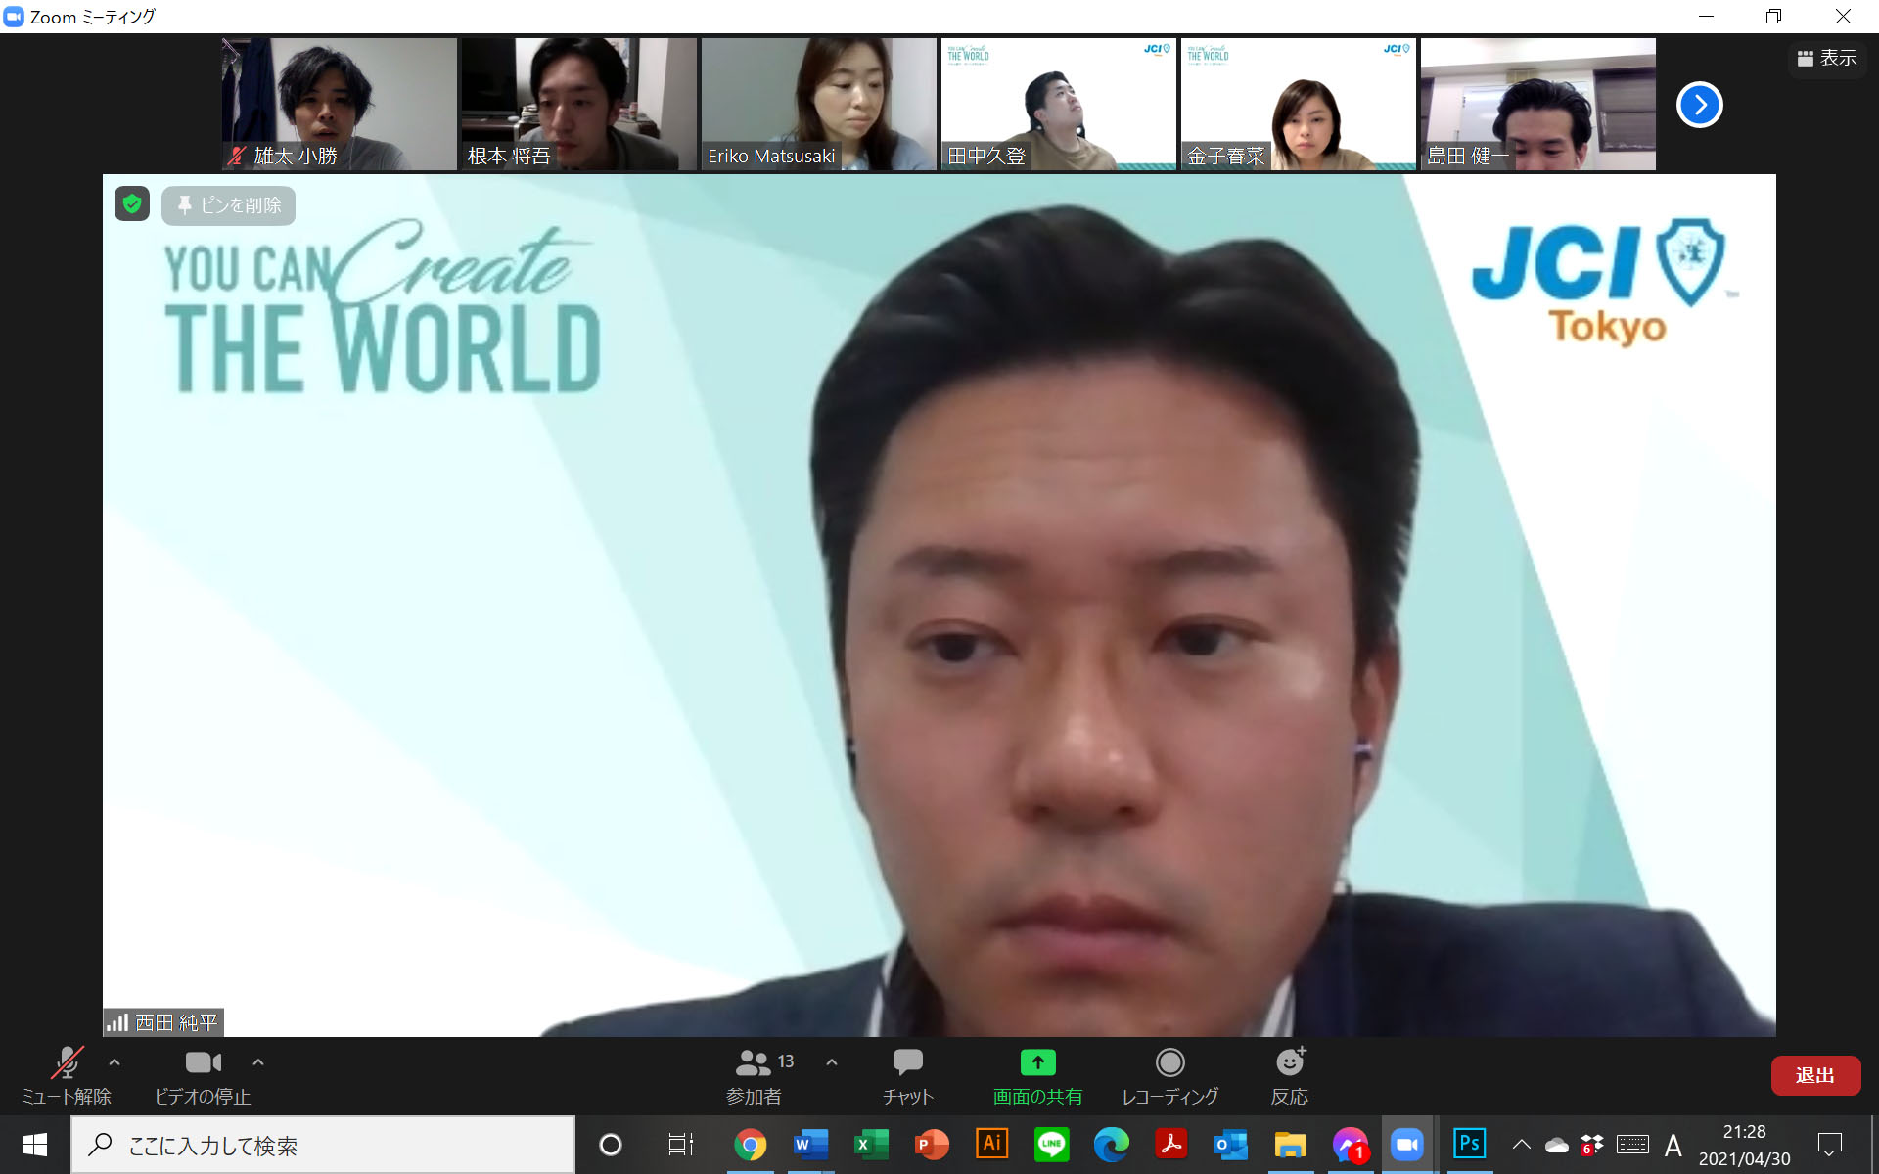Open the View (表示) layout menu
The height and width of the screenshot is (1174, 1879).
[x=1826, y=59]
